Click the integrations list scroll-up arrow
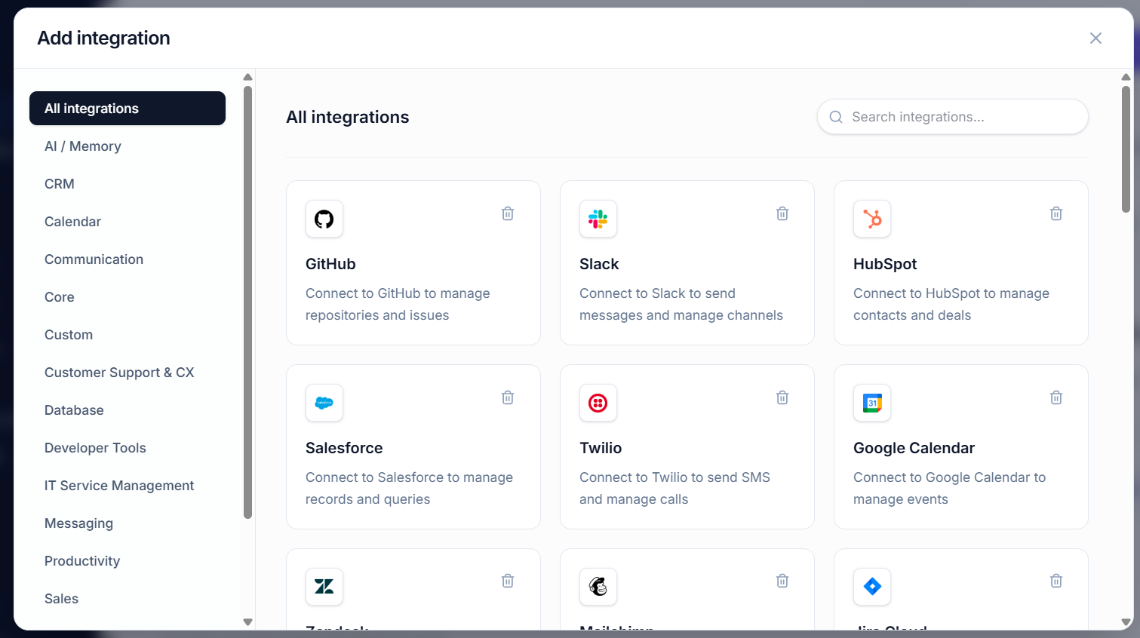 click(1126, 77)
